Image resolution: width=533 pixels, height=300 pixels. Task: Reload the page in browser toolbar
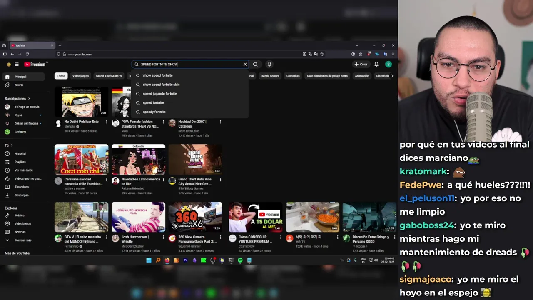pyautogui.click(x=27, y=54)
